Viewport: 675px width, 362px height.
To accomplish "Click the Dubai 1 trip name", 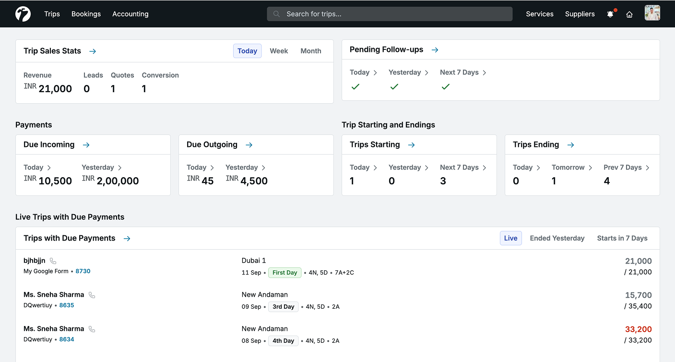I will point(254,261).
